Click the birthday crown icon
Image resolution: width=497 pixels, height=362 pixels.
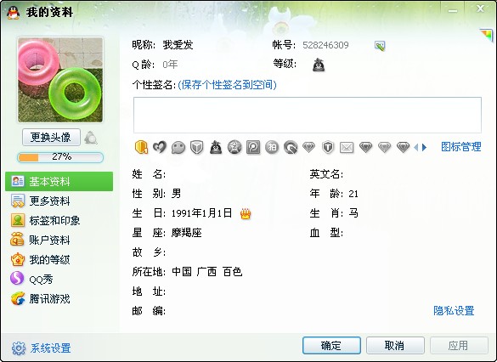point(246,214)
